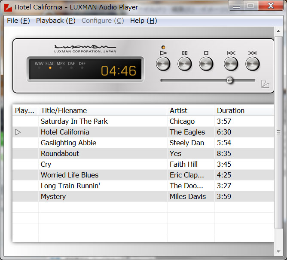This screenshot has height=260, width=287.
Task: Skip to previous track knob
Action: pyautogui.click(x=231, y=64)
